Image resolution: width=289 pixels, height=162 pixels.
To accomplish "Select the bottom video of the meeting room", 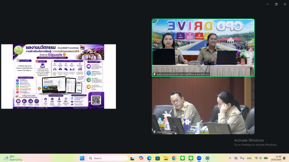I will click(x=203, y=105).
